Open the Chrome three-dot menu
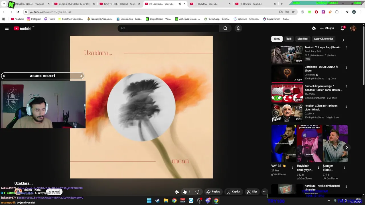The height and width of the screenshot is (205, 365). pyautogui.click(x=361, y=12)
